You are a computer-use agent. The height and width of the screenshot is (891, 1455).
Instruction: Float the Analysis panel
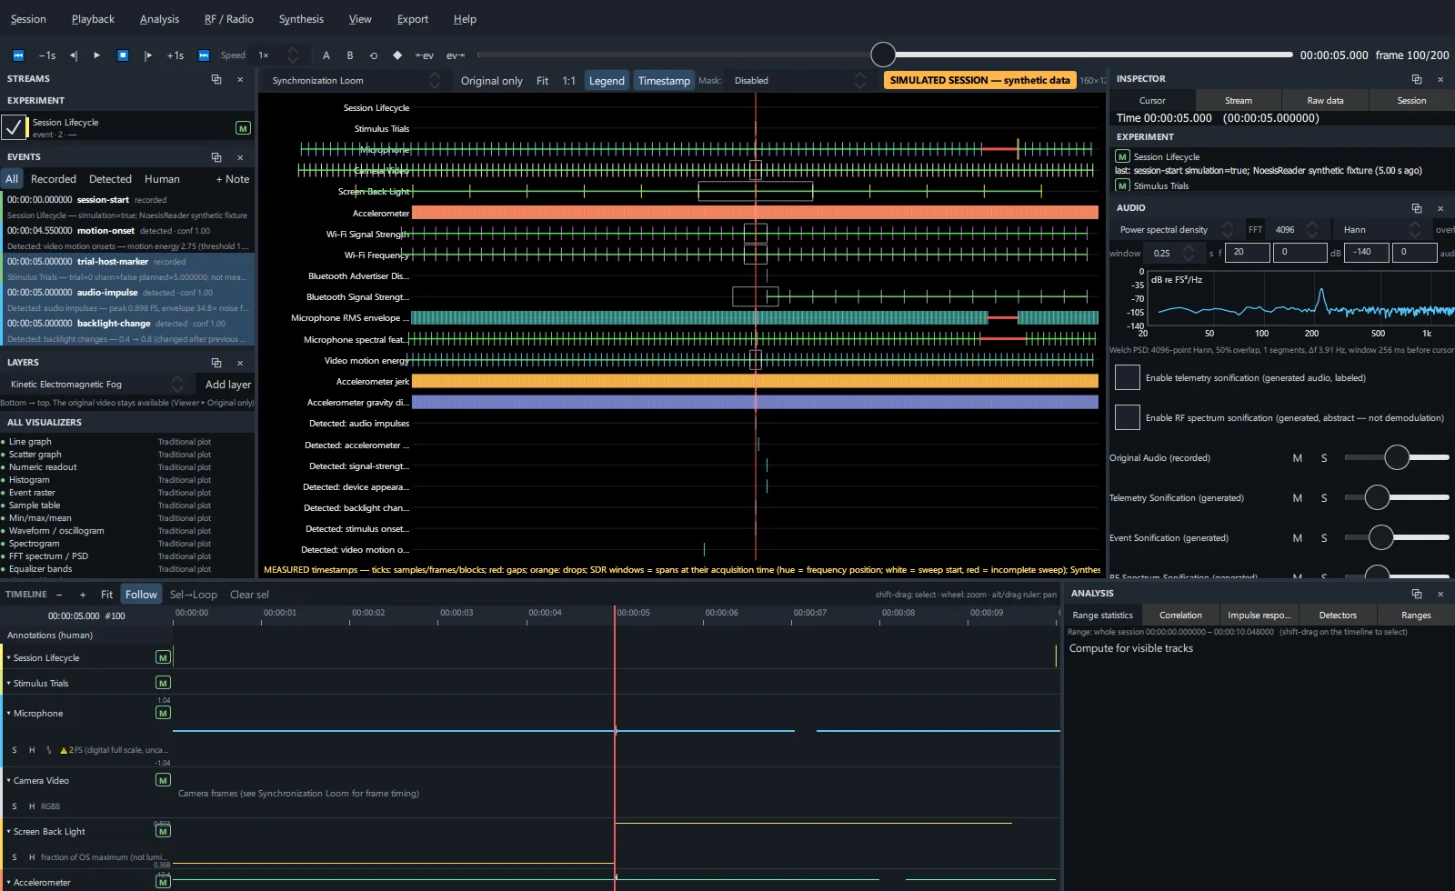pos(1417,594)
